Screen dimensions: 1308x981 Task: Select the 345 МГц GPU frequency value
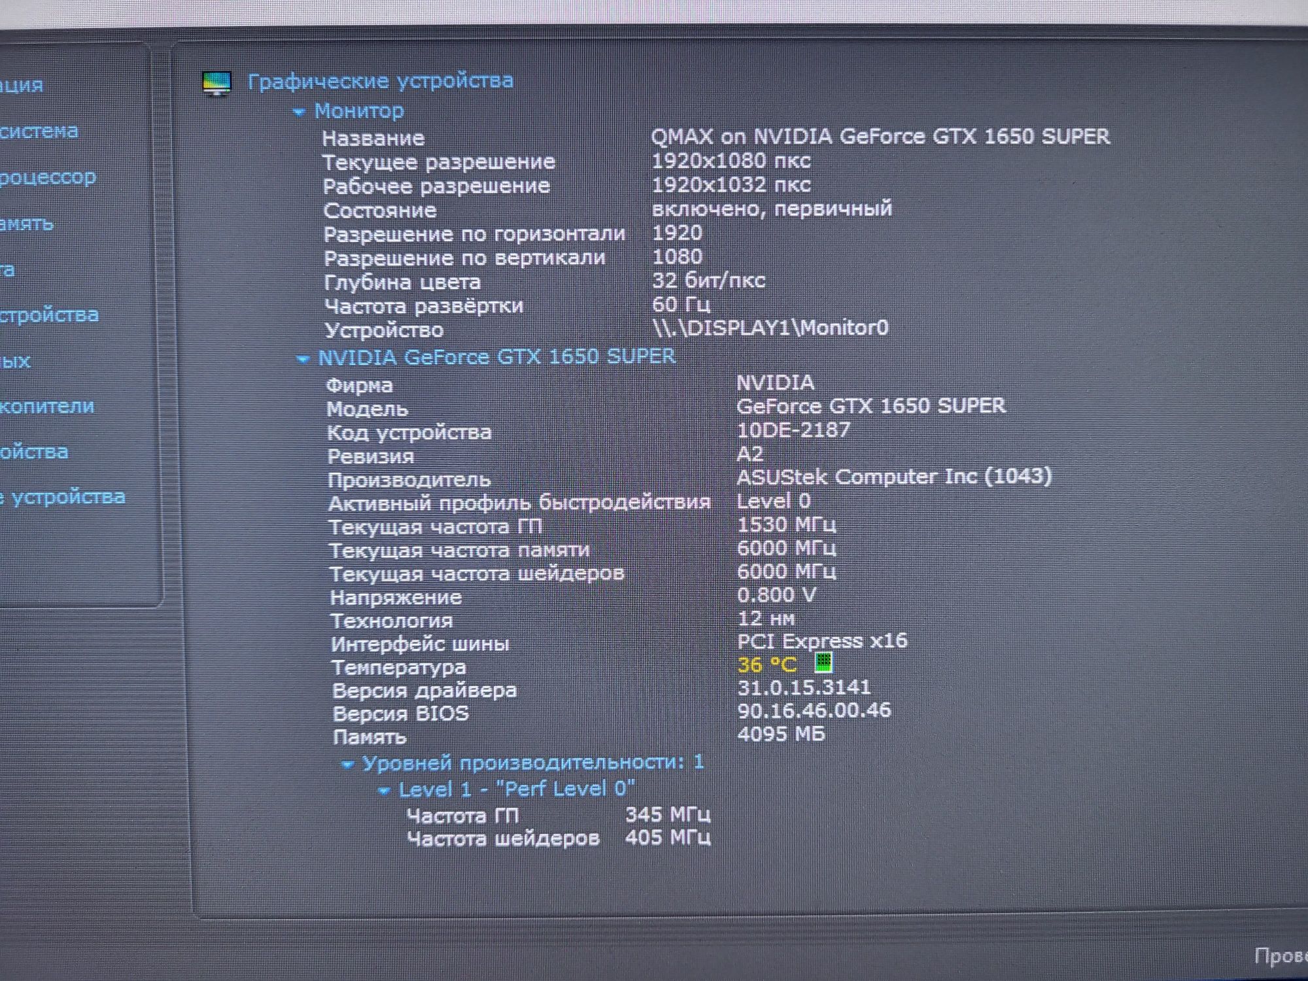(668, 815)
